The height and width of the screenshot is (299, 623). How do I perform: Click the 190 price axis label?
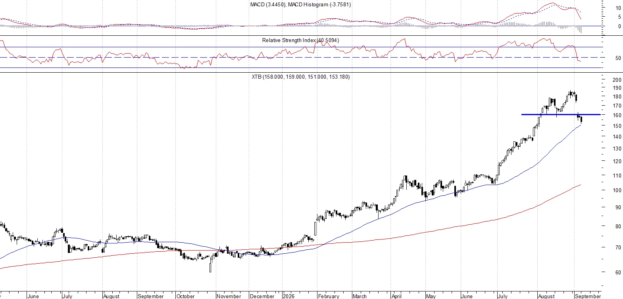(617, 88)
